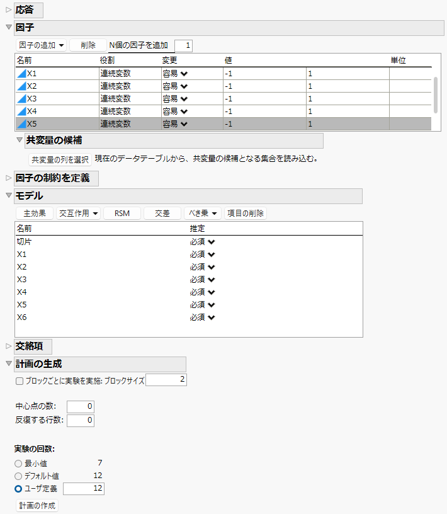447x514 pixels.
Task: Click the blue continuous icon for X3
Action: (21, 99)
